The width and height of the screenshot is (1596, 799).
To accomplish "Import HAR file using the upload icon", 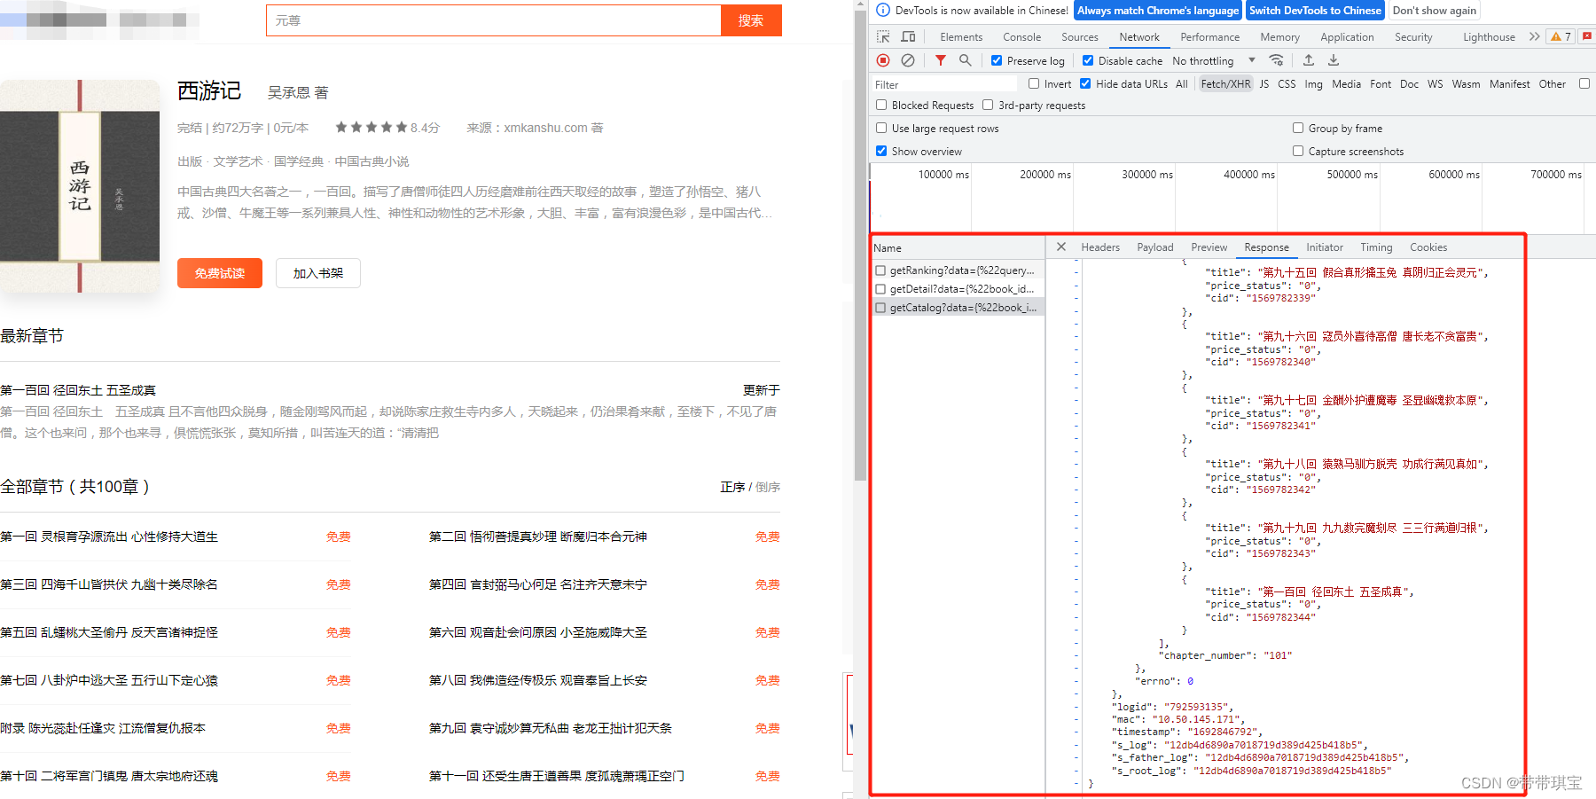I will 1309,60.
